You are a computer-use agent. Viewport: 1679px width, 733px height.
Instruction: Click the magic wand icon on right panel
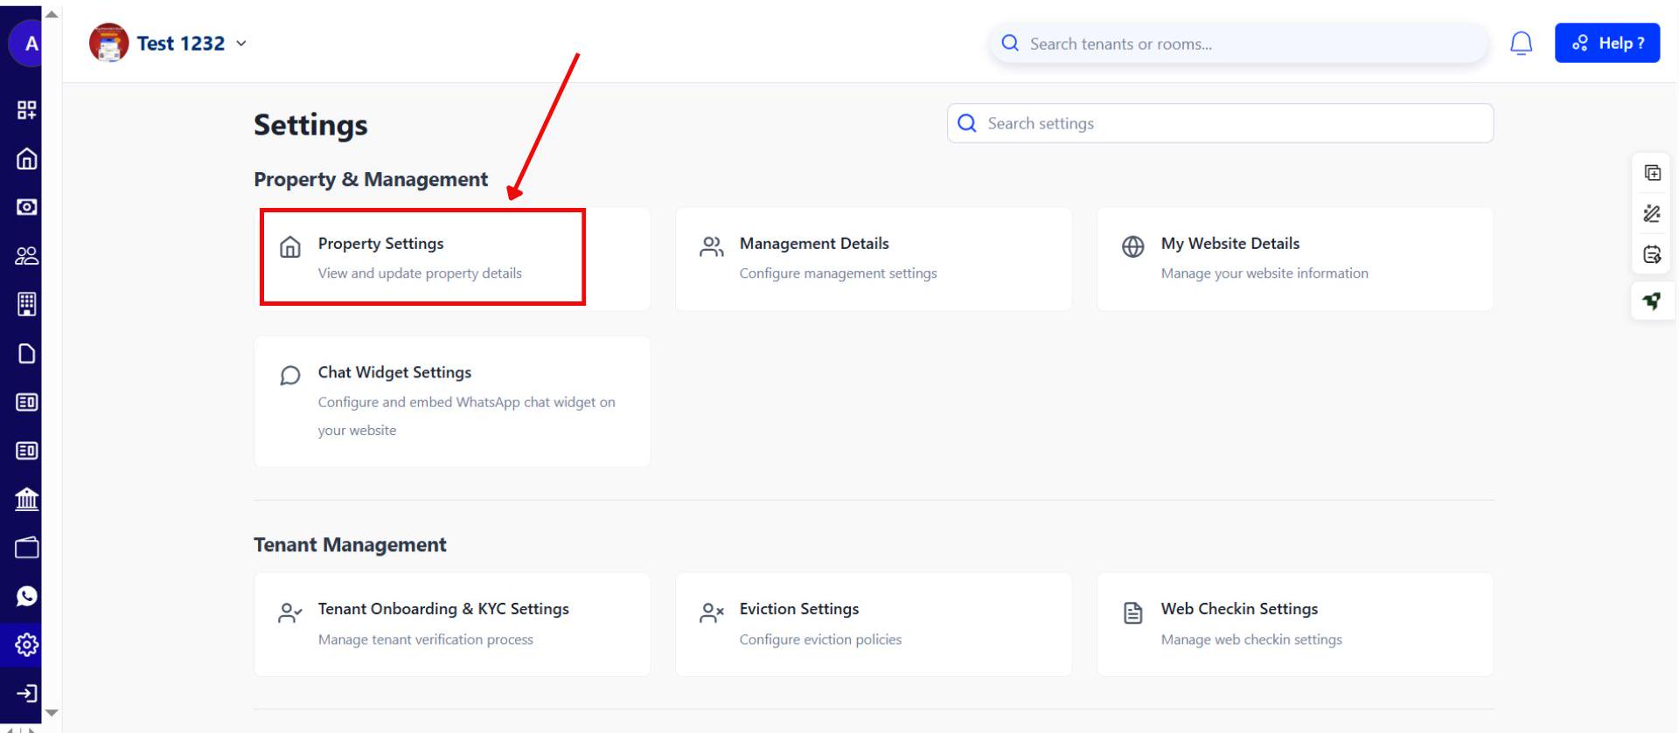1652,214
